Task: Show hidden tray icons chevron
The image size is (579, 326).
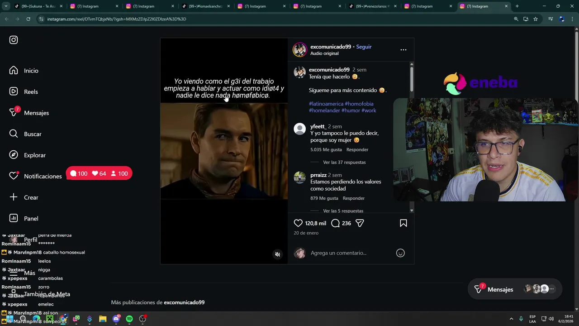Action: pos(511,319)
